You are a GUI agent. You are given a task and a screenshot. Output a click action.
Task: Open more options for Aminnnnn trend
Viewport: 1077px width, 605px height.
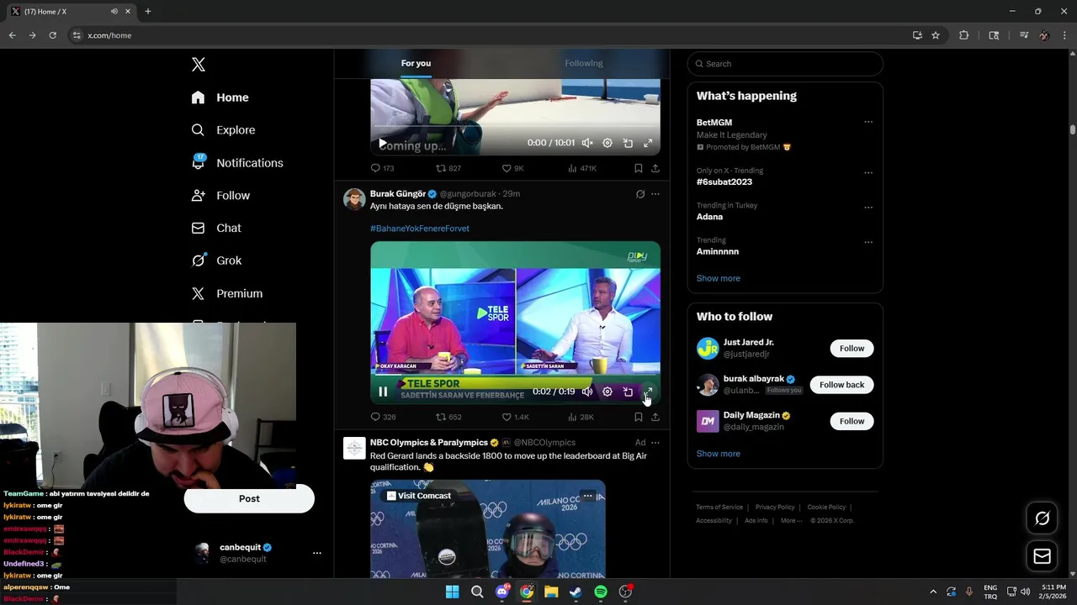pyautogui.click(x=868, y=242)
